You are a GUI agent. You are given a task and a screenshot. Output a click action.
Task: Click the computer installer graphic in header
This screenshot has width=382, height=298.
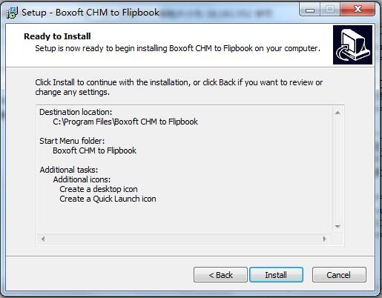click(352, 44)
